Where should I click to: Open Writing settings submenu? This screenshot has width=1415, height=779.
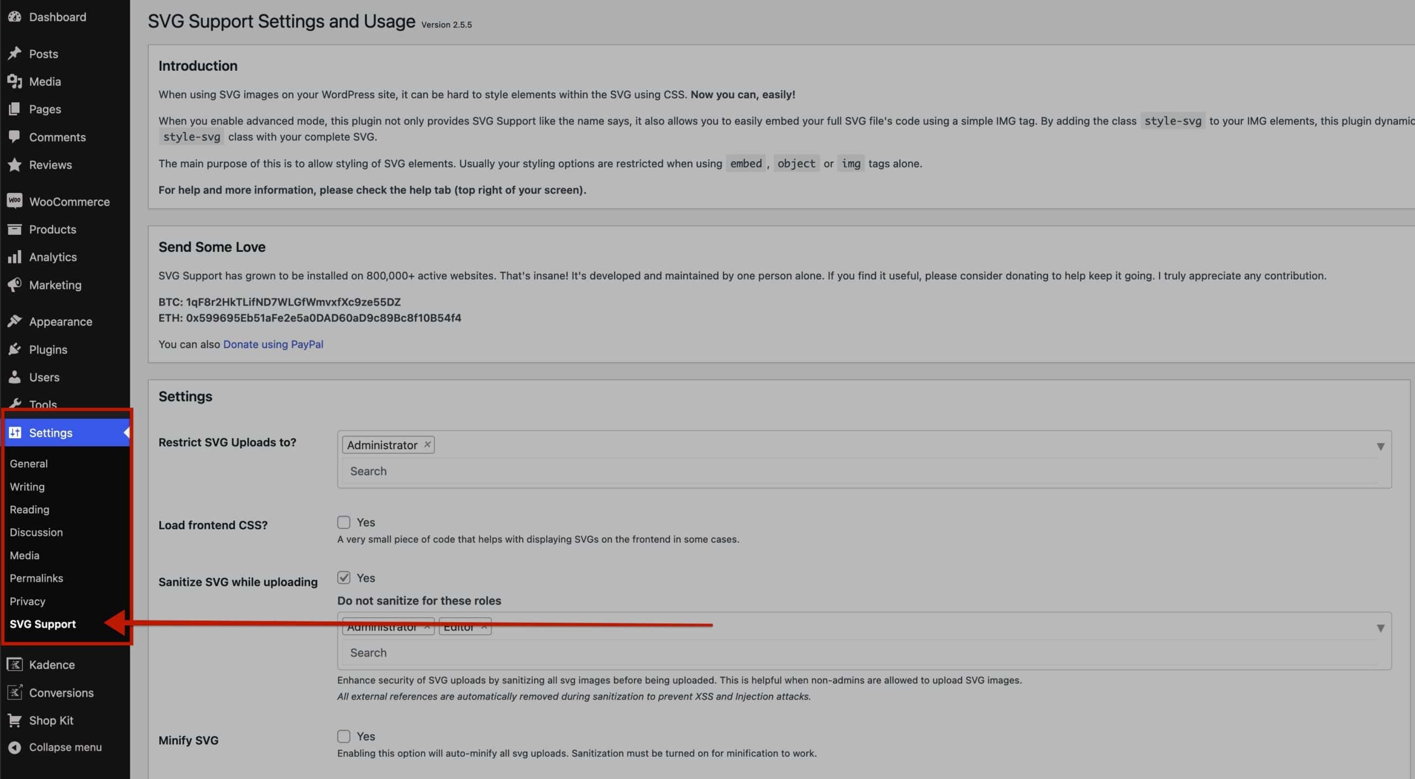tap(27, 487)
